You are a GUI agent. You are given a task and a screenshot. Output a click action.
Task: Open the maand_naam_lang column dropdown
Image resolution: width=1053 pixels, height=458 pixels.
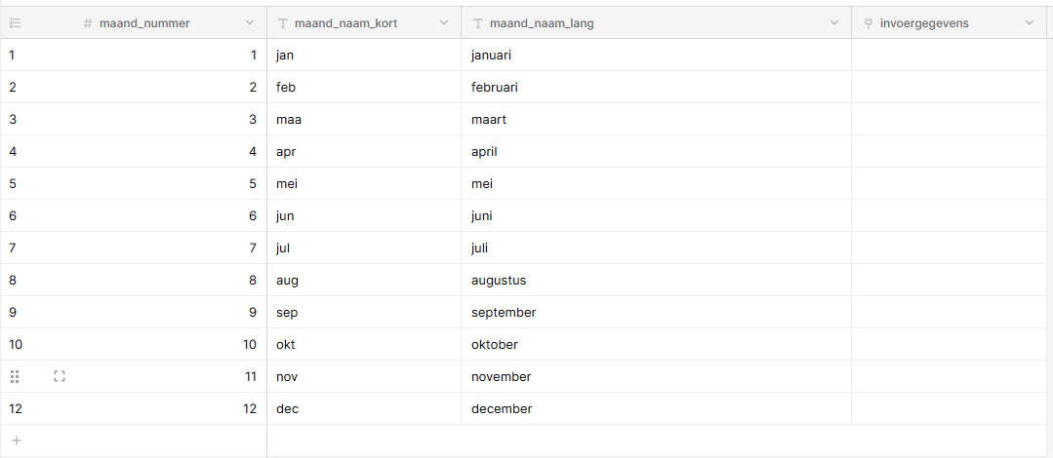click(834, 22)
